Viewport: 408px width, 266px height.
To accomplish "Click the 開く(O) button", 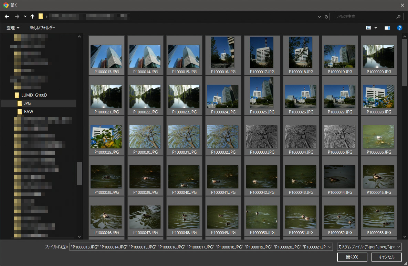I will [x=352, y=257].
